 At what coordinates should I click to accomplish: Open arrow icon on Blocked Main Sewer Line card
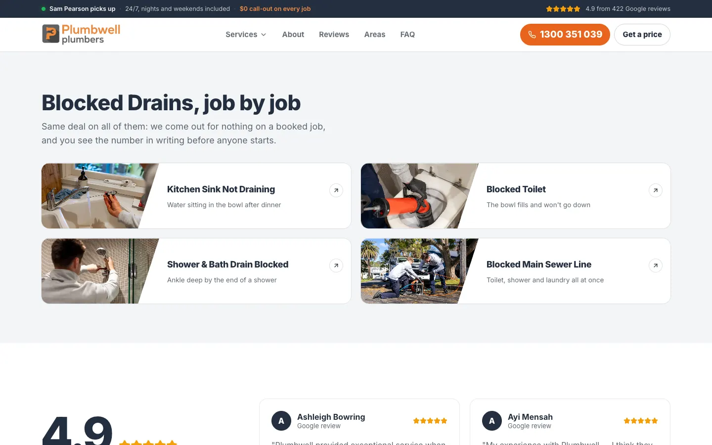(x=656, y=266)
